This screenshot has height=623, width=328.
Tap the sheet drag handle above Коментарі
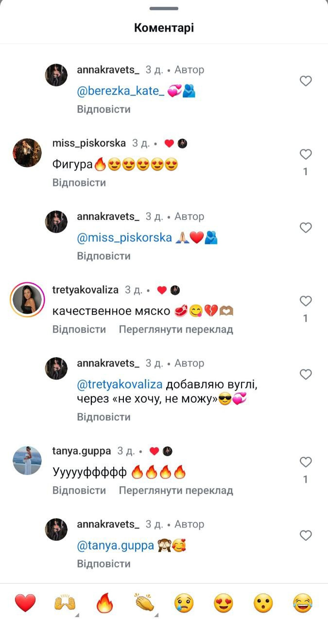(164, 8)
